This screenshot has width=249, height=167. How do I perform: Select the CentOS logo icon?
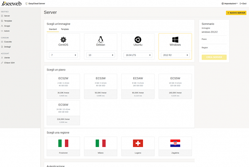pos(63,40)
